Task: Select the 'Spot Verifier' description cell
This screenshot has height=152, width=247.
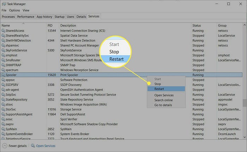Action: 69,119
